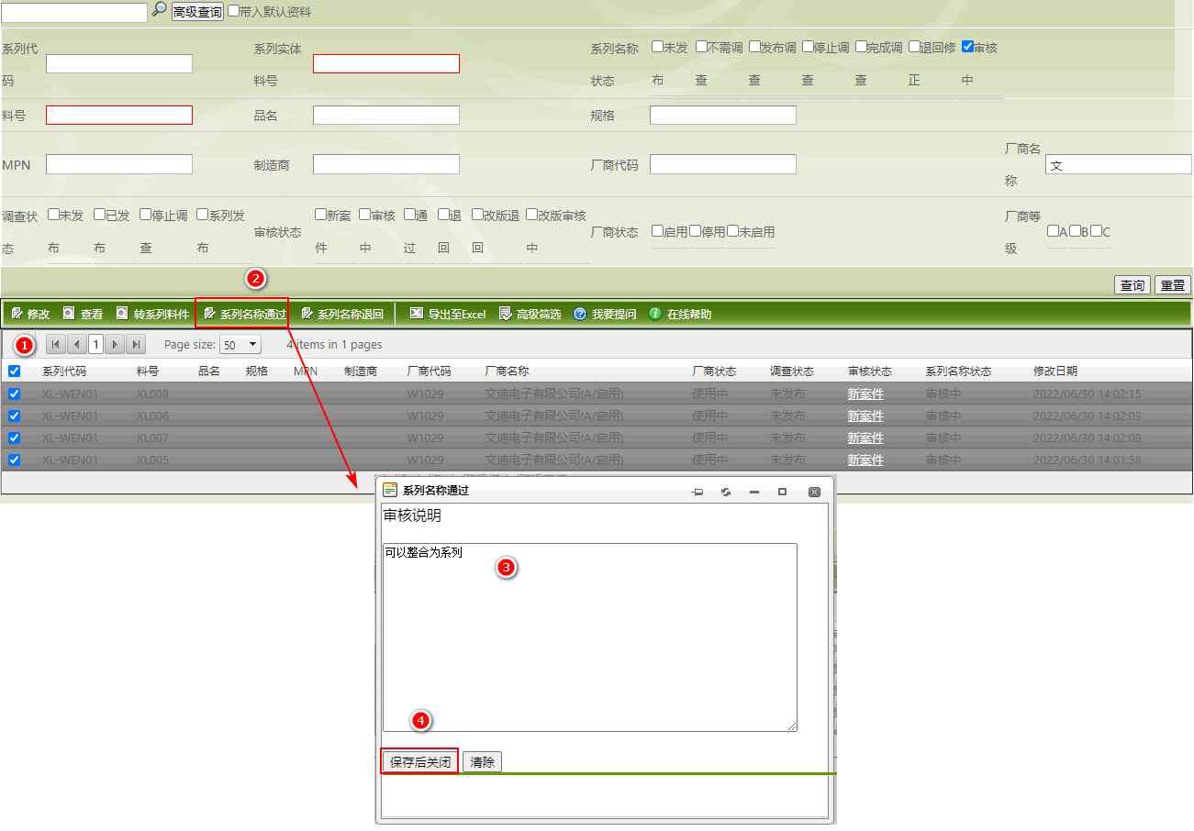This screenshot has height=831, width=1194.
Task: Toggle 厂商状态 停用 checkbox
Action: point(695,230)
